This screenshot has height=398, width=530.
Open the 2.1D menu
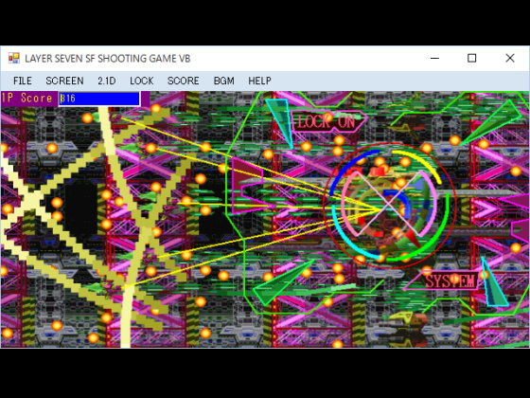(106, 81)
